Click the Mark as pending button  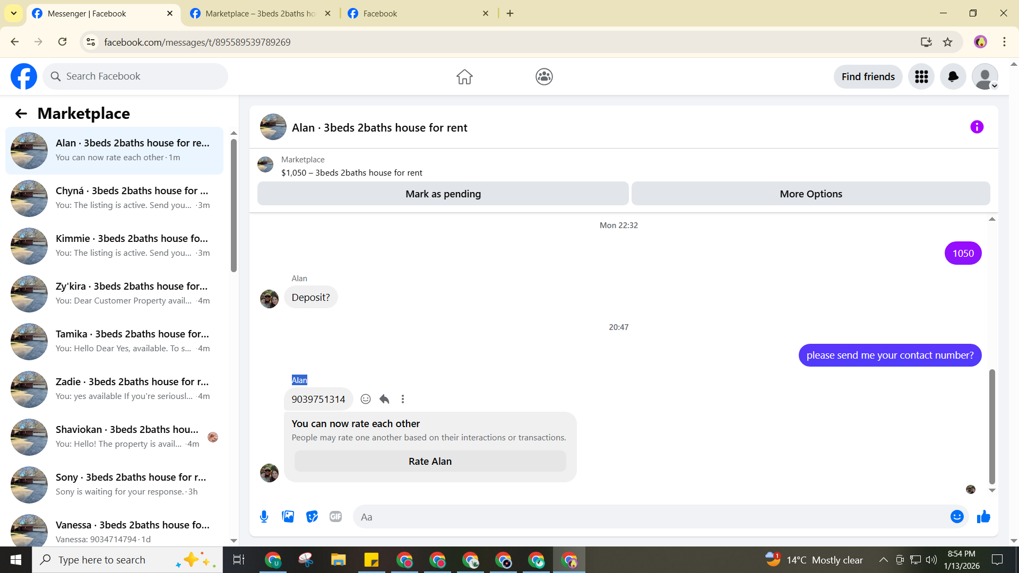443,194
